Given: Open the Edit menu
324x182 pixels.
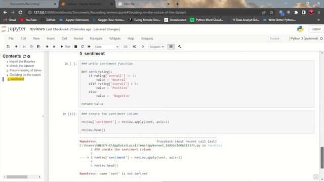Looking at the screenshot, I should click(x=23, y=38).
